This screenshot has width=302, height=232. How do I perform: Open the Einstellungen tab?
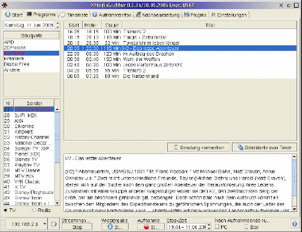pyautogui.click(x=229, y=15)
